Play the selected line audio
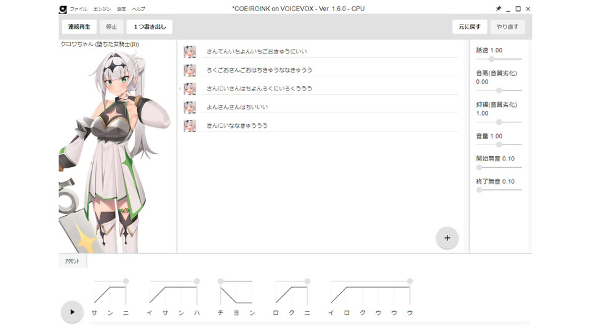The image size is (591, 332). click(x=72, y=312)
